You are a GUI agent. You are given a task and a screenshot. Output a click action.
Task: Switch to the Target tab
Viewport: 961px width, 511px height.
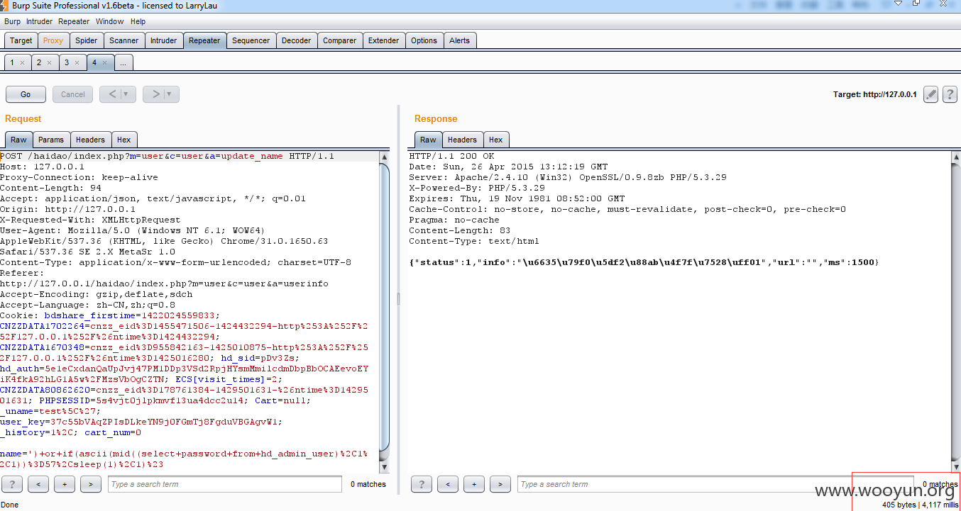[21, 40]
